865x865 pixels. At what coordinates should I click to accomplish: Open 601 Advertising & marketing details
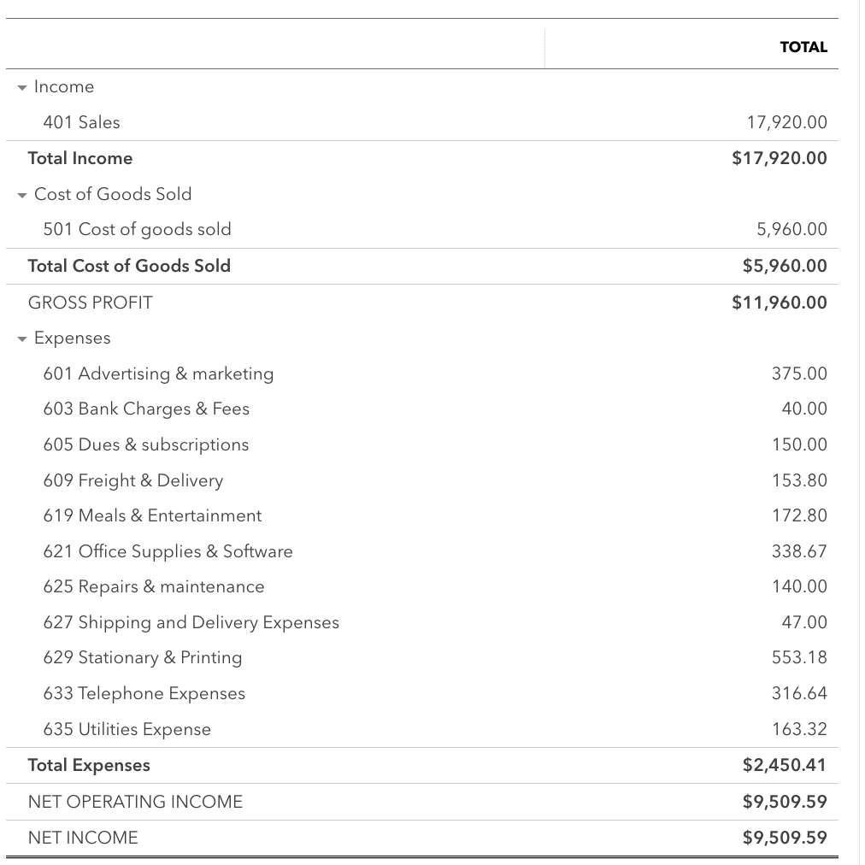(x=158, y=374)
